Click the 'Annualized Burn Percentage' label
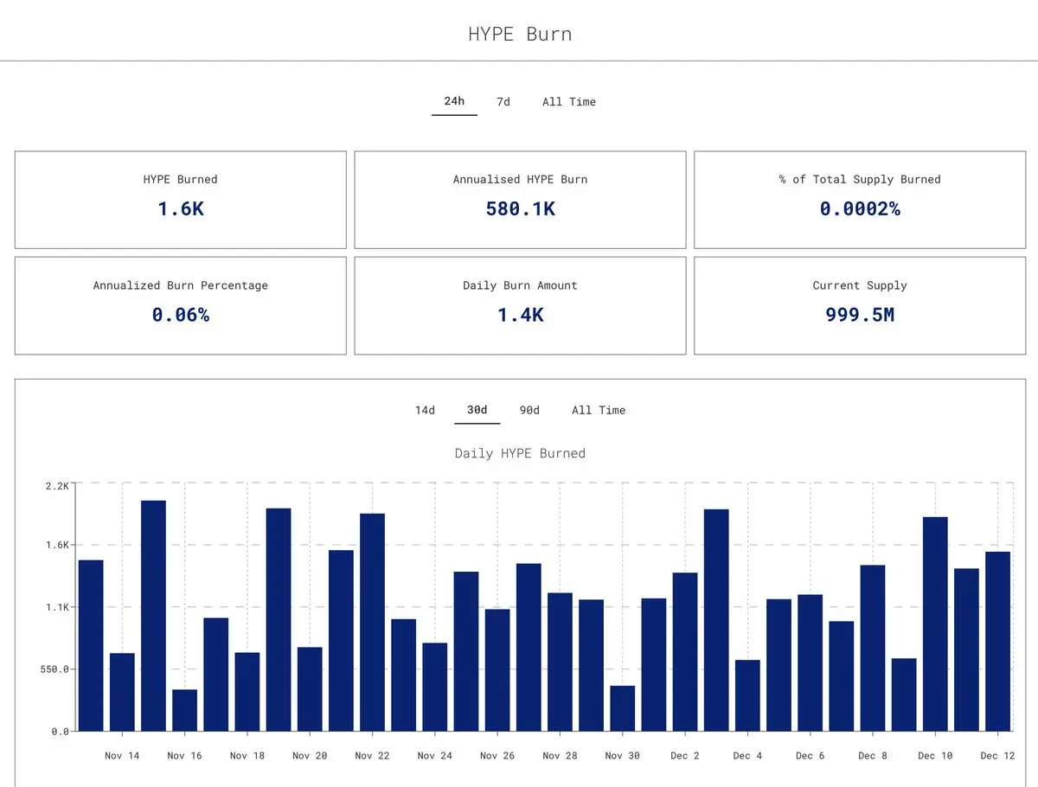The image size is (1038, 787). point(181,285)
